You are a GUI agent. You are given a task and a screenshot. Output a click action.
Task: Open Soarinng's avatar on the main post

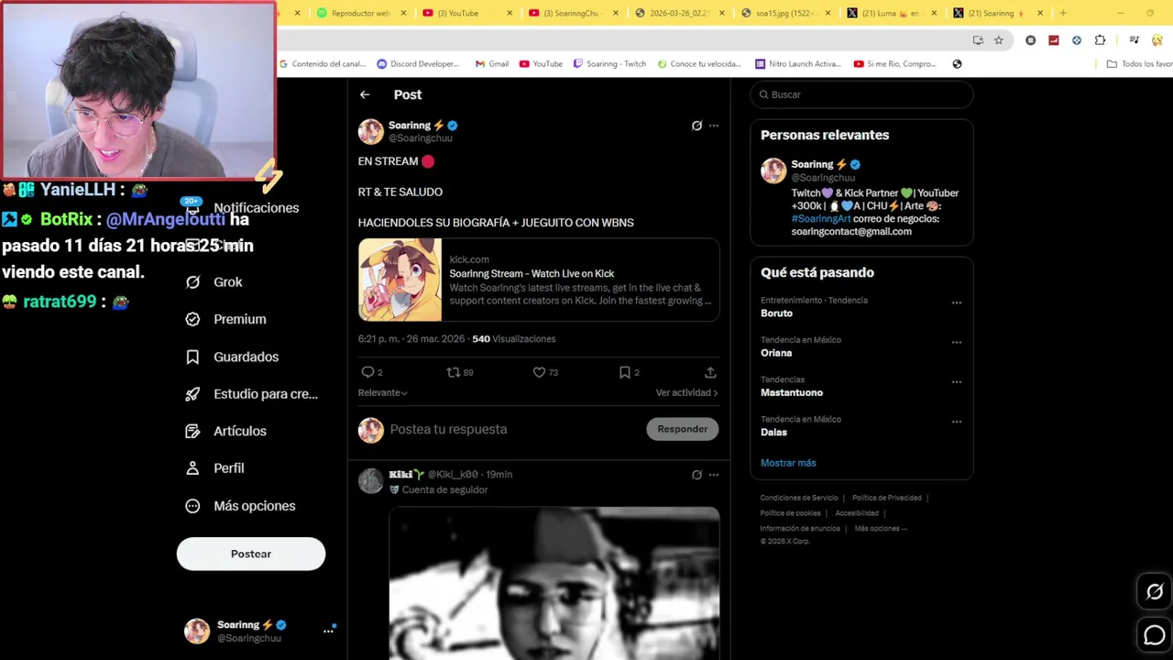click(x=370, y=131)
